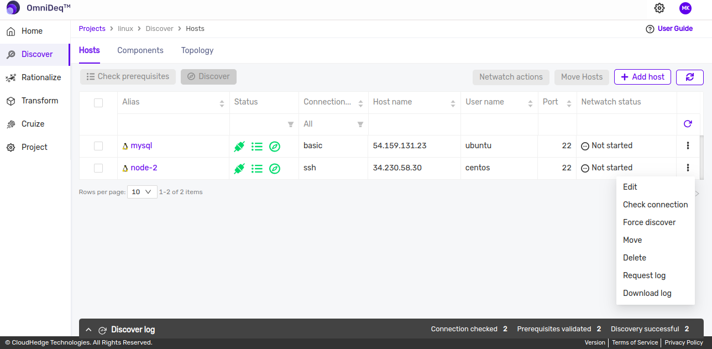Open the rows per page dropdown
This screenshot has height=349, width=712.
tap(142, 192)
